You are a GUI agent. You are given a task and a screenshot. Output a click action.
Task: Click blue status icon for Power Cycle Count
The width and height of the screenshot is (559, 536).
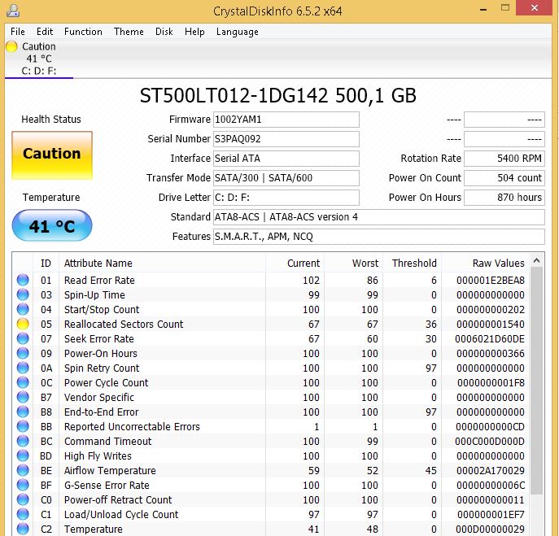click(23, 382)
